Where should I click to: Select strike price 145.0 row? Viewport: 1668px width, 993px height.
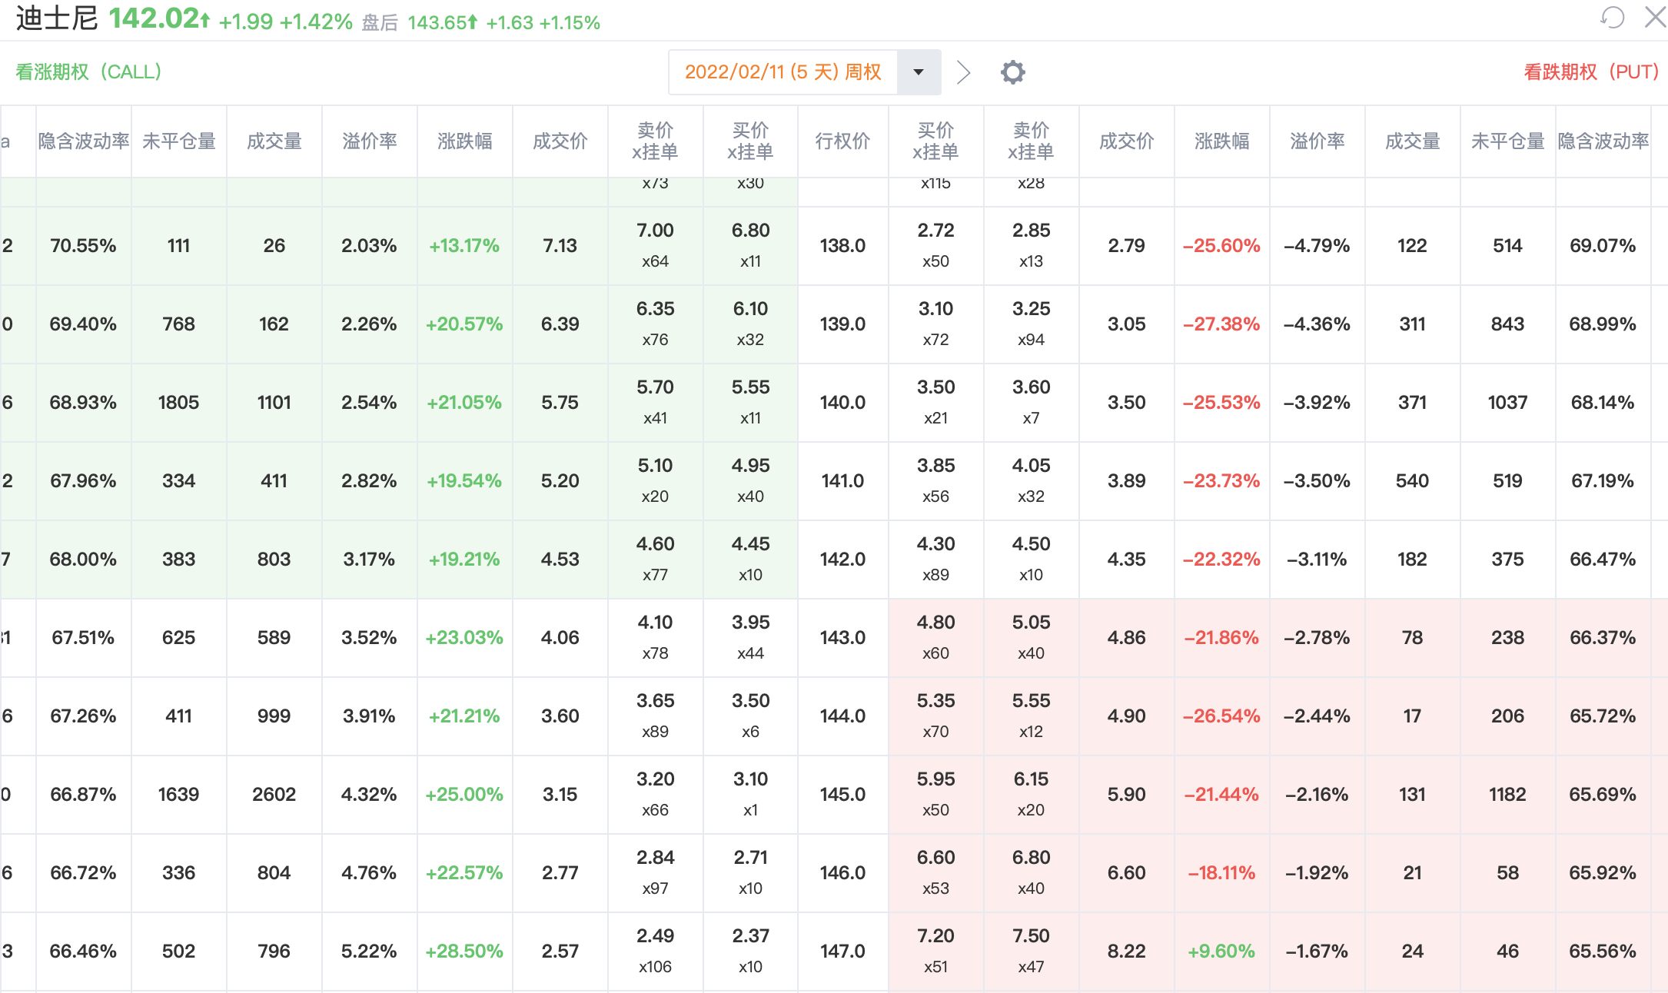[842, 795]
